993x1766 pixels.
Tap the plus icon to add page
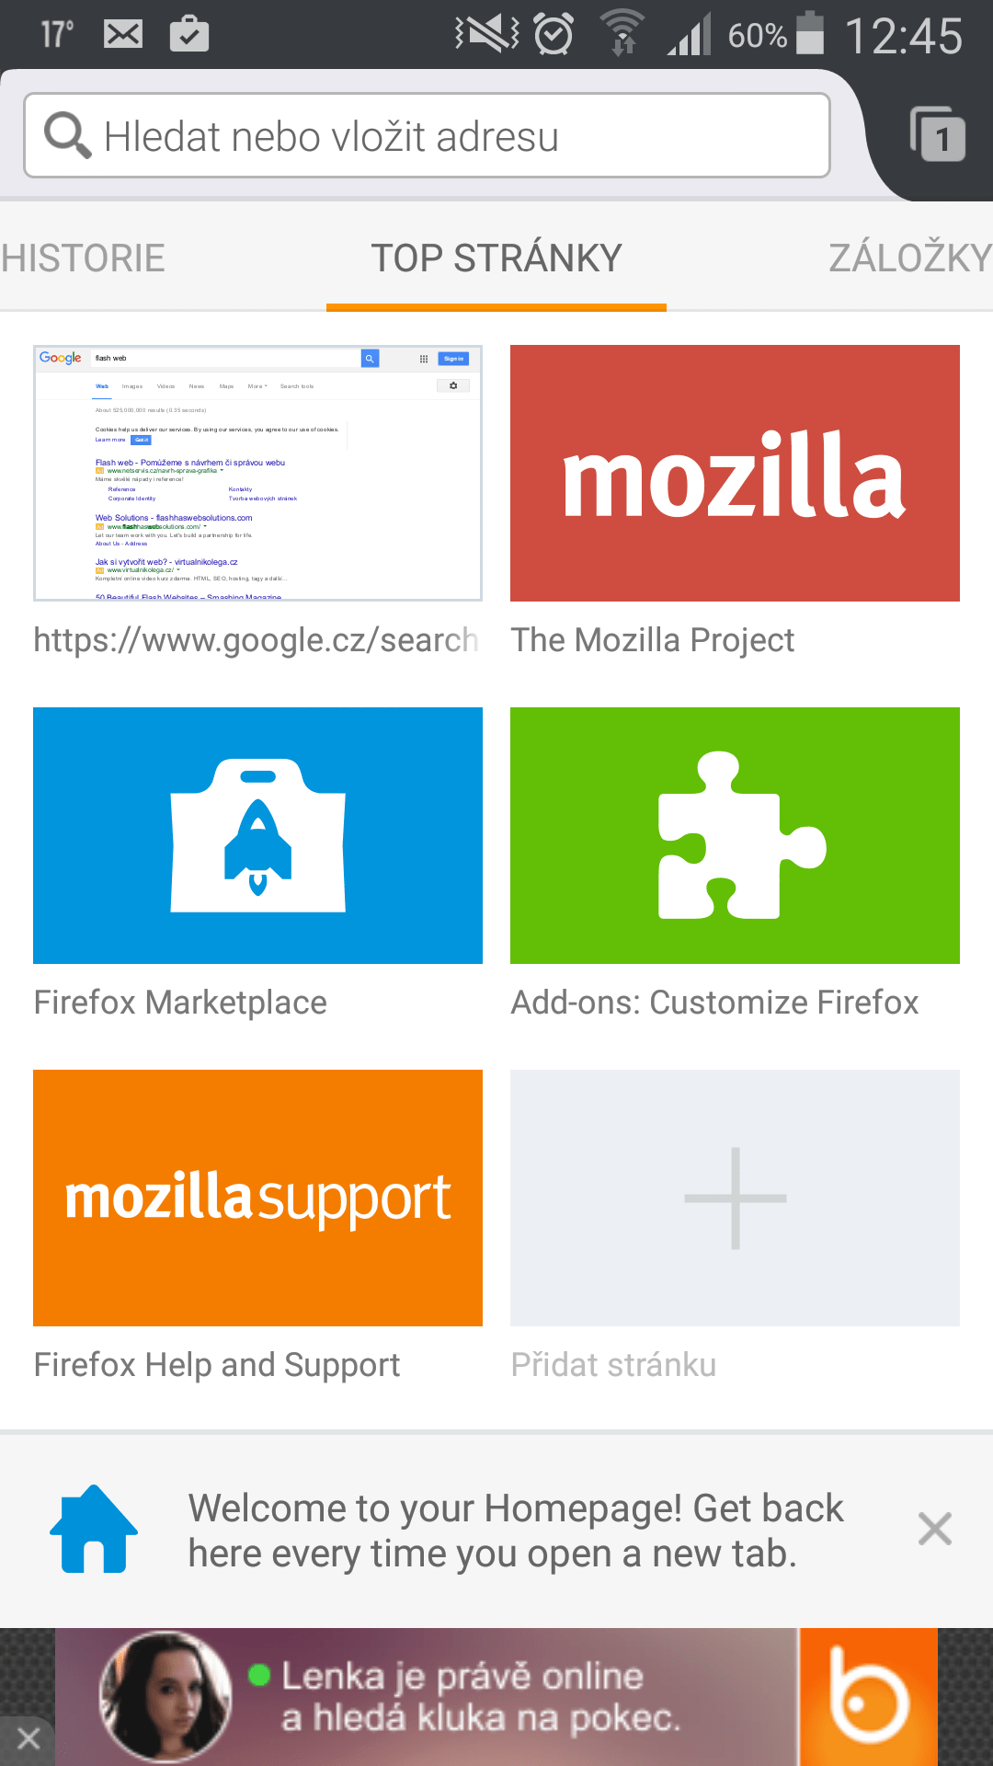coord(735,1198)
